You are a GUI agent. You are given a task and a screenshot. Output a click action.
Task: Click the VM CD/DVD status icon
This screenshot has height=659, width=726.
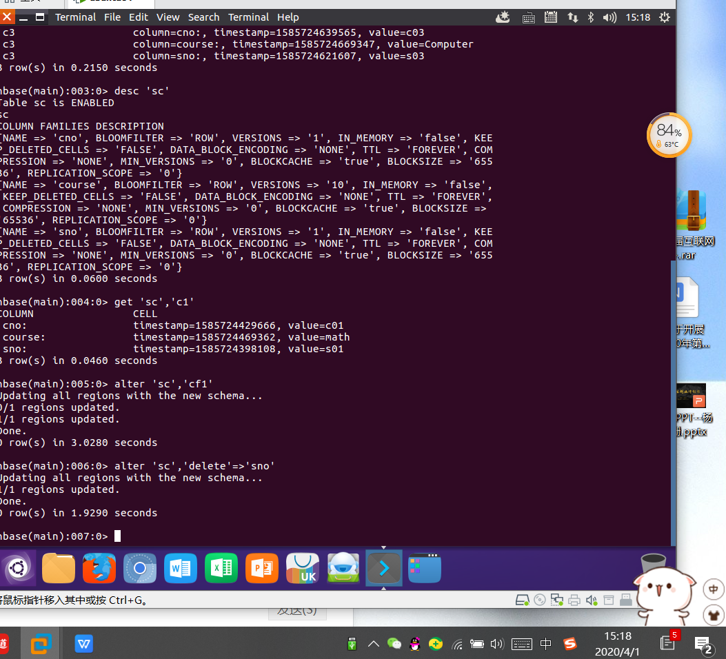click(539, 600)
